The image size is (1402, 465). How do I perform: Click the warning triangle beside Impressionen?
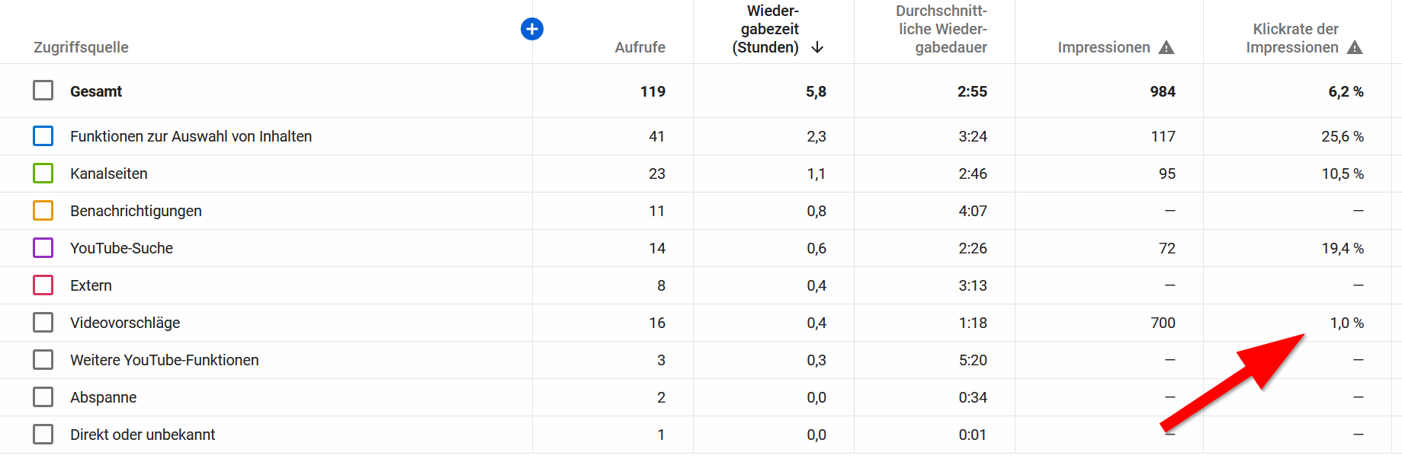[1166, 47]
